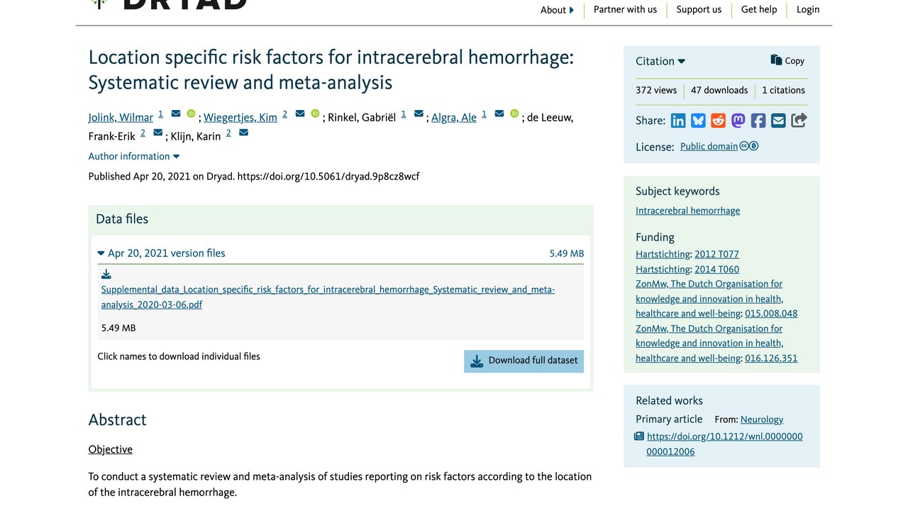This screenshot has height=511, width=908.
Task: Click email icon next to Rinkel, Gabriël
Action: tap(419, 114)
